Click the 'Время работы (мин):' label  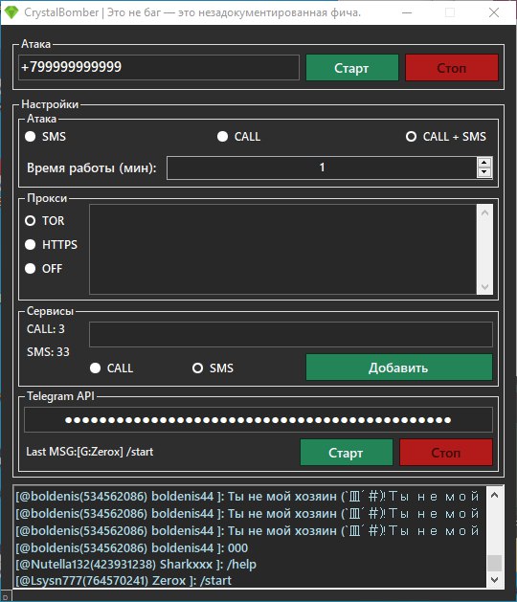point(91,168)
